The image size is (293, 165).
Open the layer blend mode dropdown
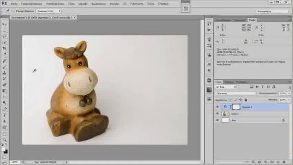[236, 93]
